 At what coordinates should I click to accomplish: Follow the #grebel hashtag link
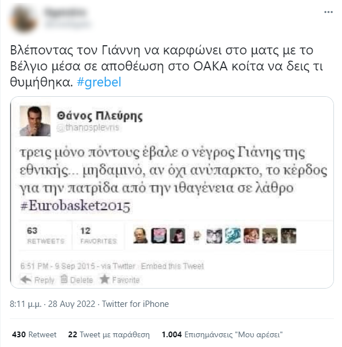pos(99,82)
